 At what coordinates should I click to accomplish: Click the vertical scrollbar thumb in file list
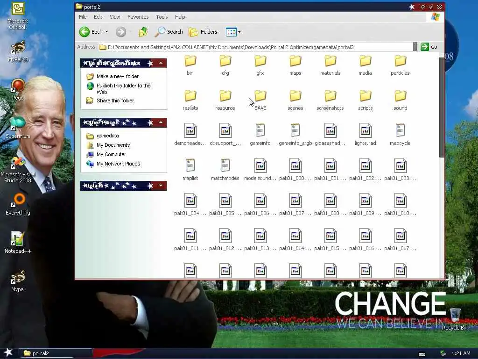(442, 108)
